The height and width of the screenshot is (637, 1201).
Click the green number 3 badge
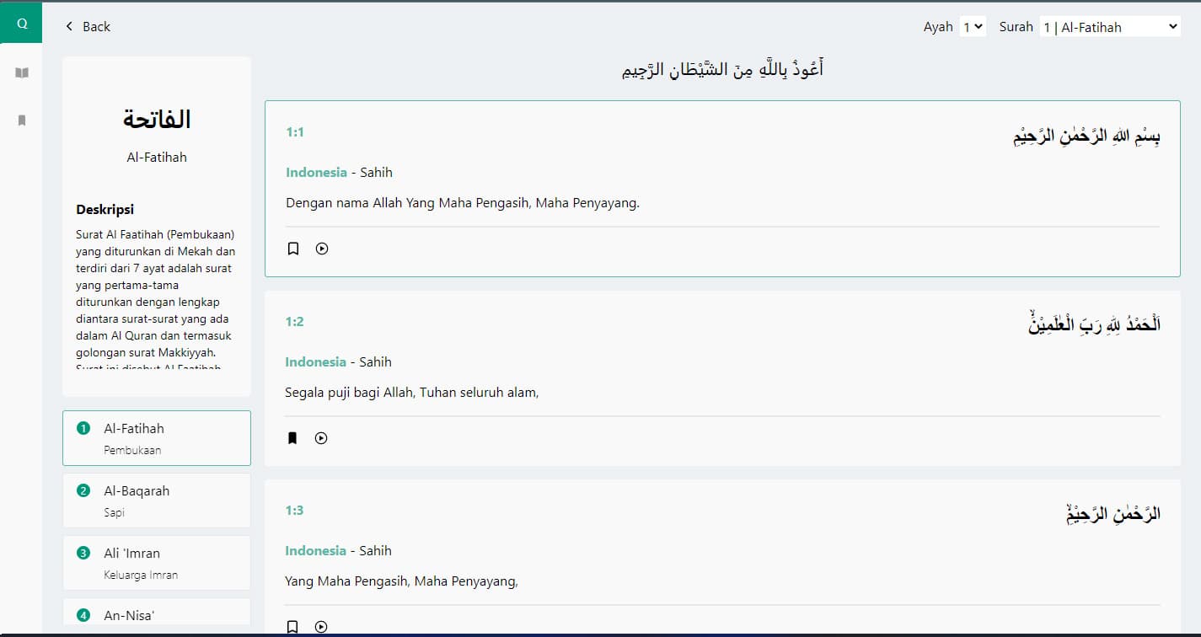83,554
